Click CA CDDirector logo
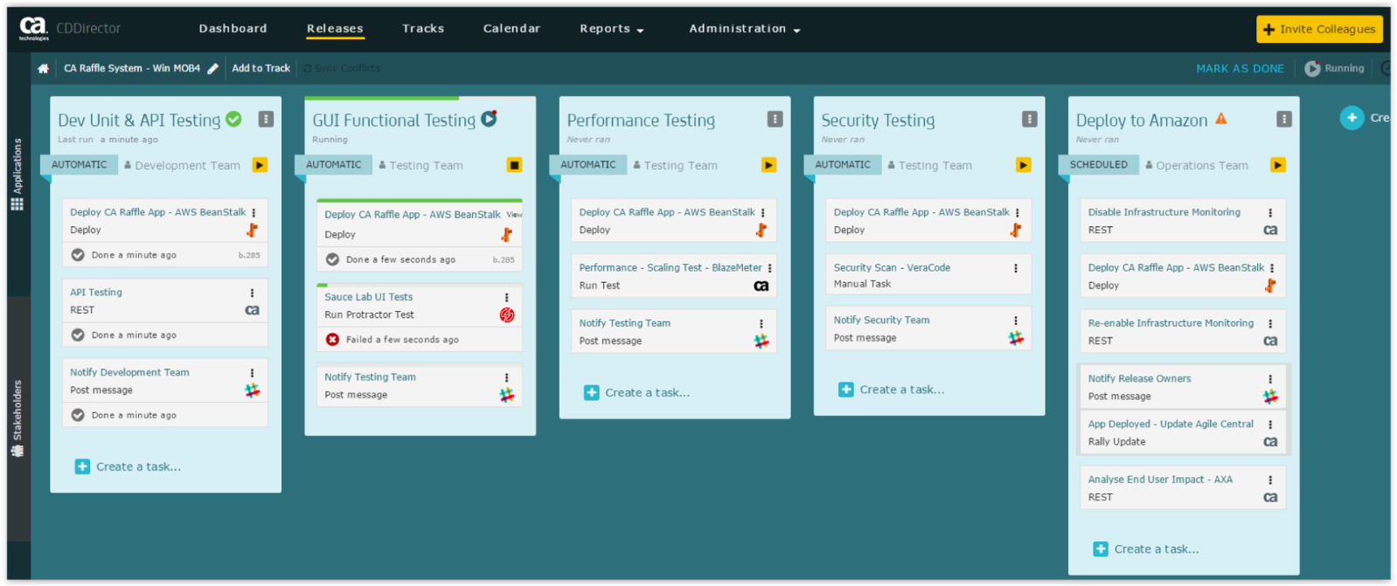This screenshot has width=1397, height=586. (x=70, y=29)
